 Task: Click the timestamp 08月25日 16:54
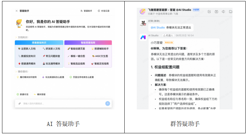pos(185,36)
